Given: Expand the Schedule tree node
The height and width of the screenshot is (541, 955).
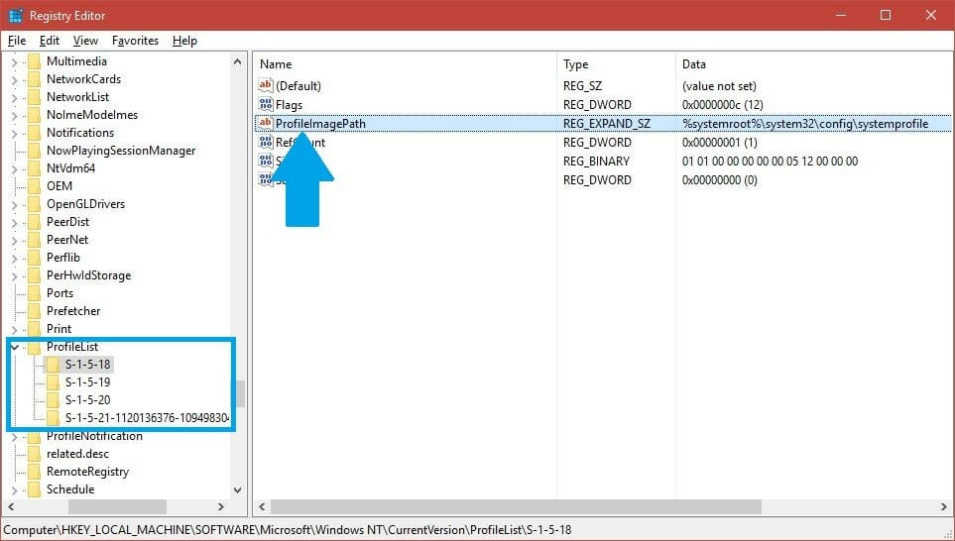Looking at the screenshot, I should coord(14,489).
